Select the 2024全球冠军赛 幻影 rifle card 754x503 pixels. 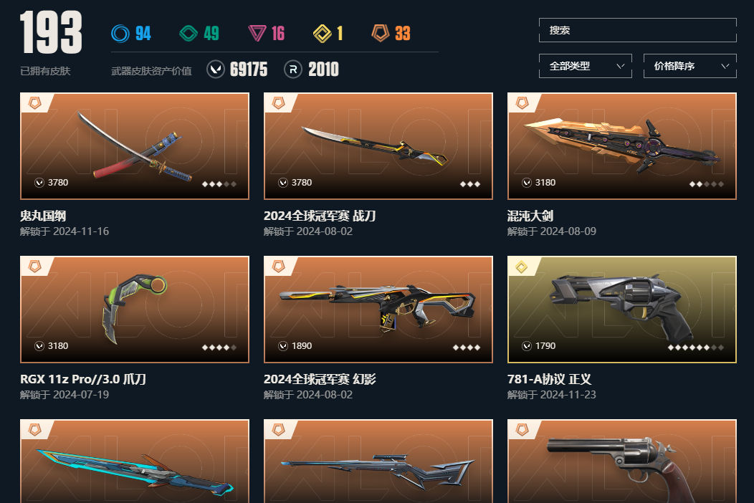point(378,310)
